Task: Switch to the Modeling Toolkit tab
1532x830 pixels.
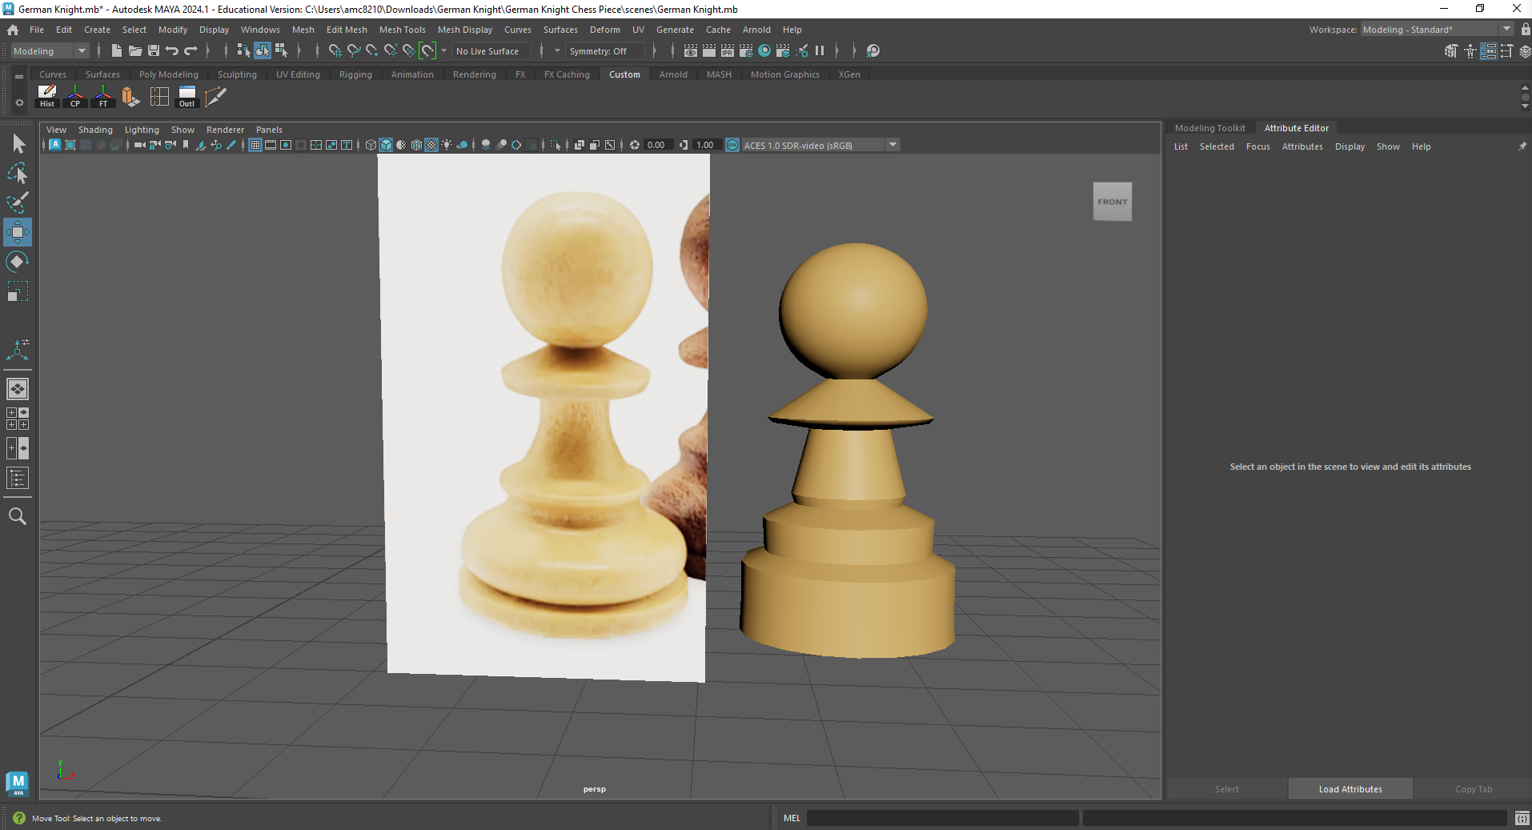Action: click(1209, 127)
